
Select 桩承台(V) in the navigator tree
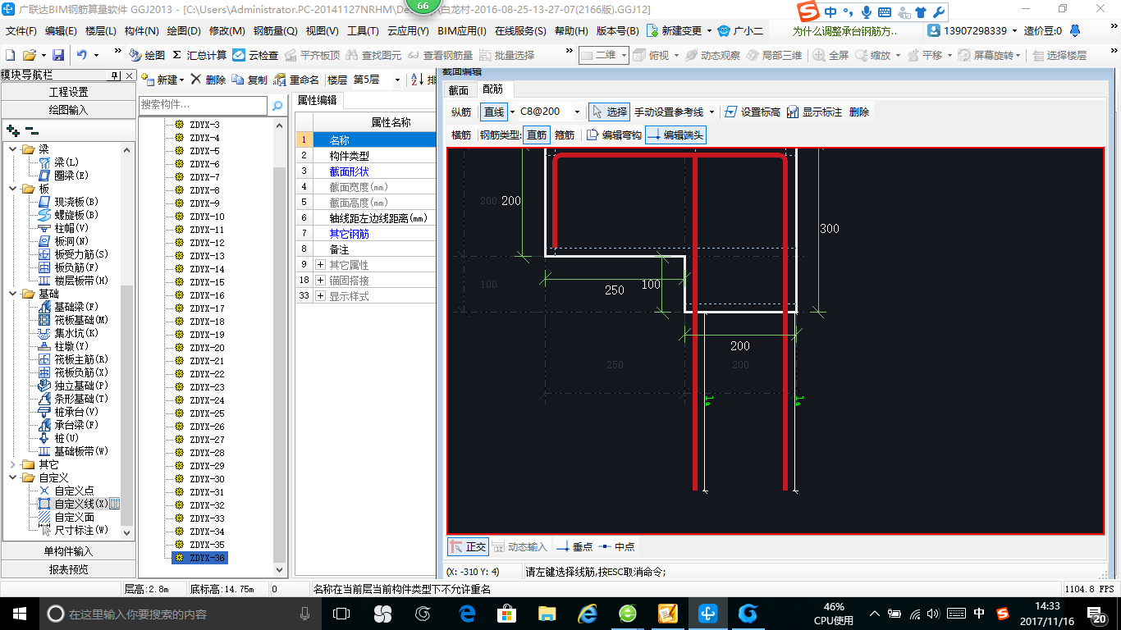(76, 412)
